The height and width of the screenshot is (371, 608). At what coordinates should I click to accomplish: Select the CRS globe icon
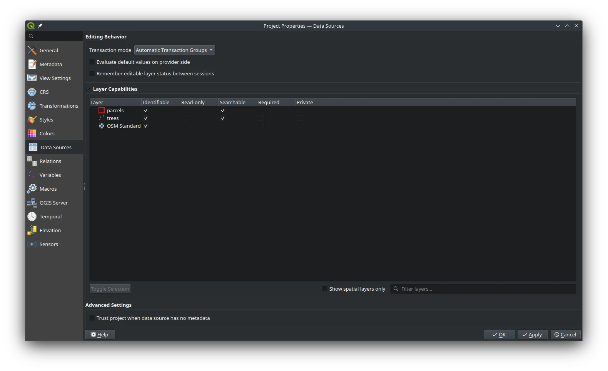tap(32, 92)
